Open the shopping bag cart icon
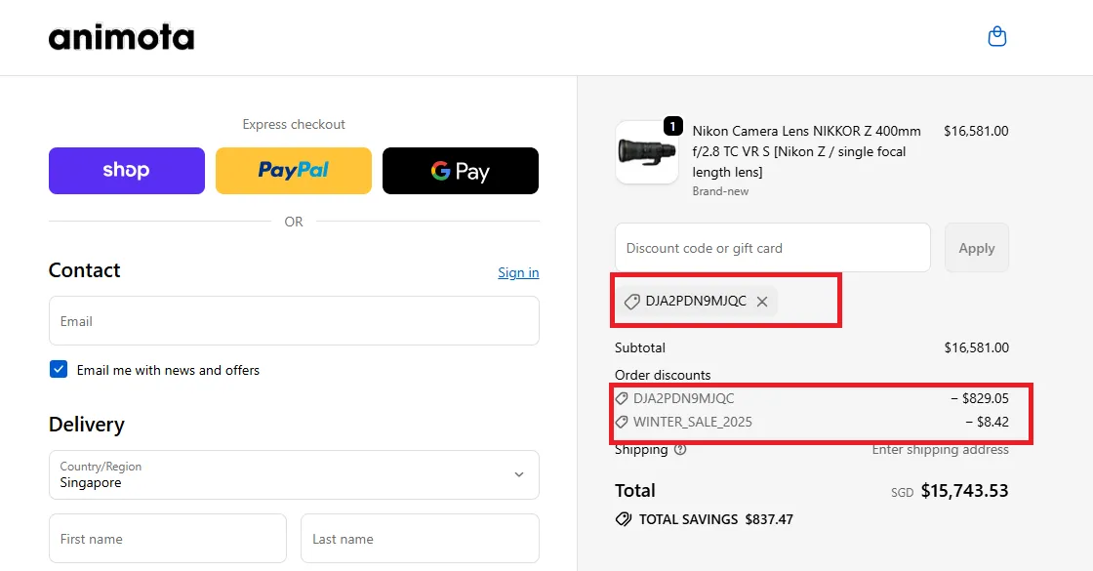The width and height of the screenshot is (1093, 571). (x=996, y=37)
